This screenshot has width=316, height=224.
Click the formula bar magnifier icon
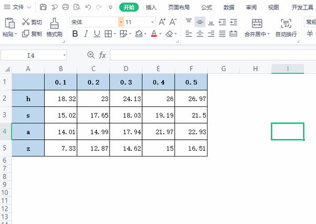[x=91, y=55]
